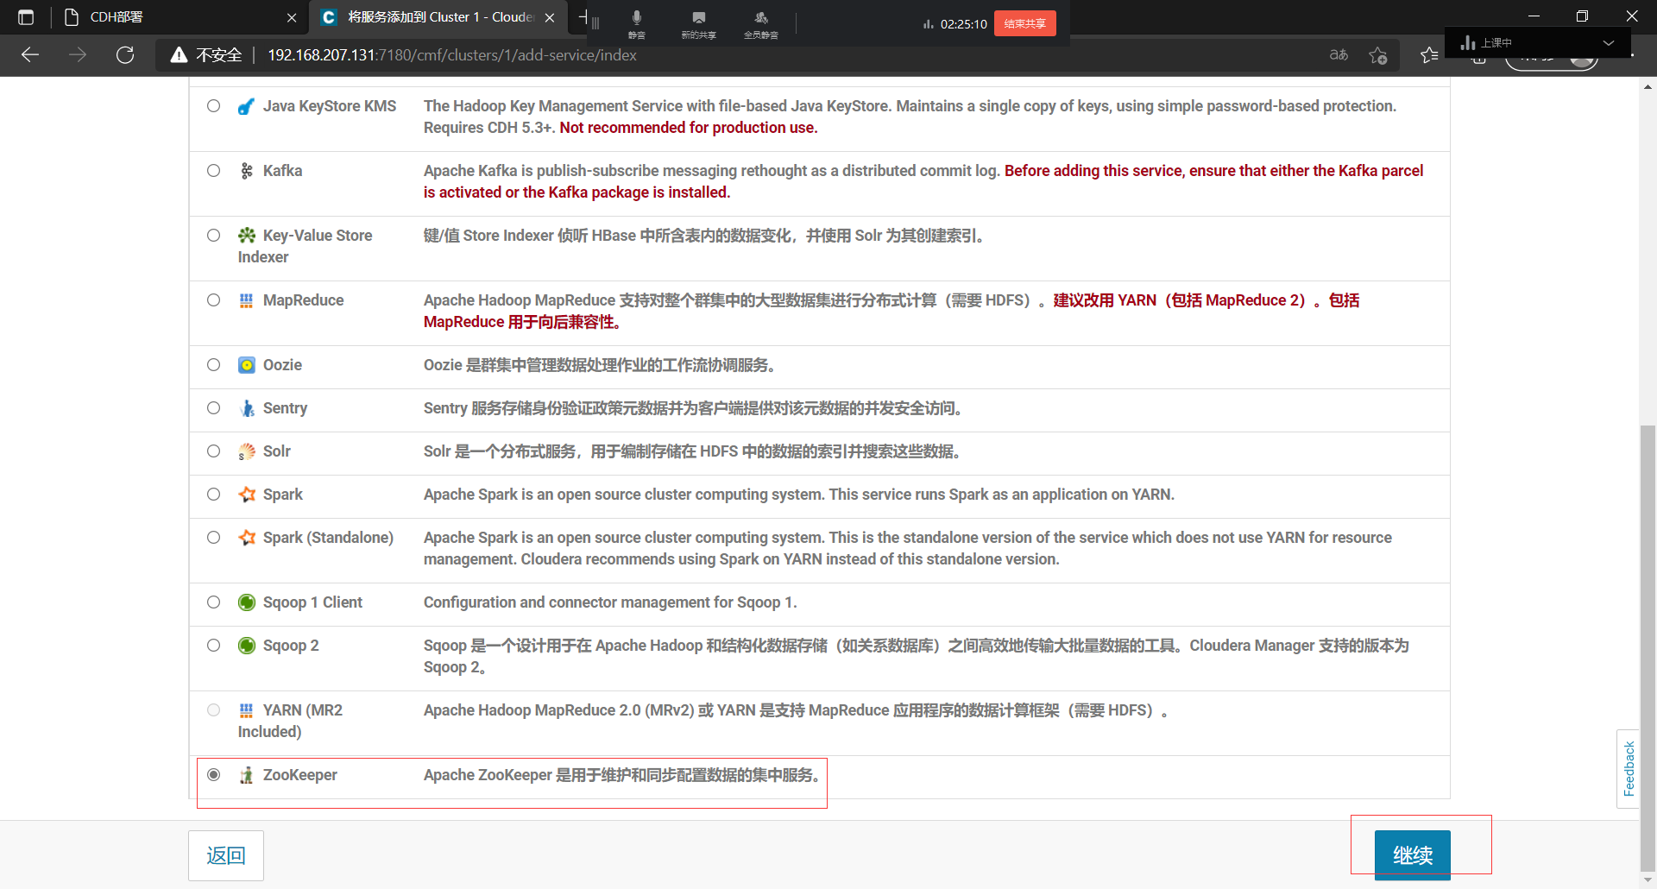Viewport: 1657px width, 889px height.
Task: Click the ZooKeeper service name label
Action: 299,775
